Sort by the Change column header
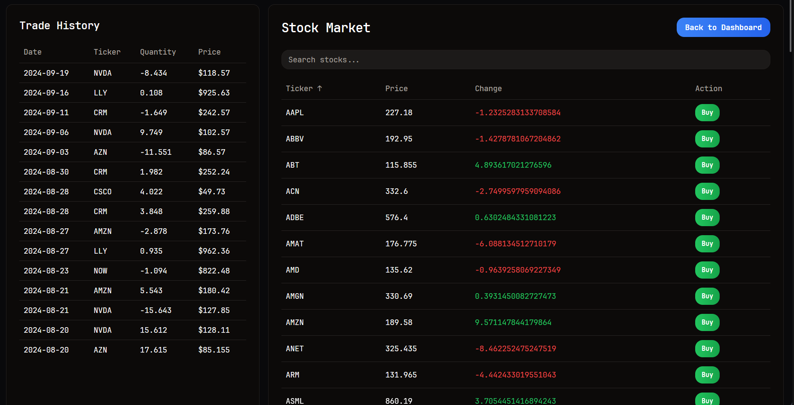This screenshot has width=794, height=405. click(x=488, y=89)
